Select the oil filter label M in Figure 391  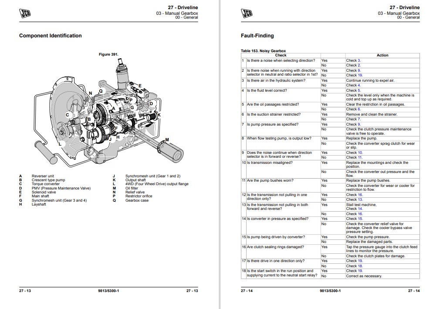pos(167,140)
